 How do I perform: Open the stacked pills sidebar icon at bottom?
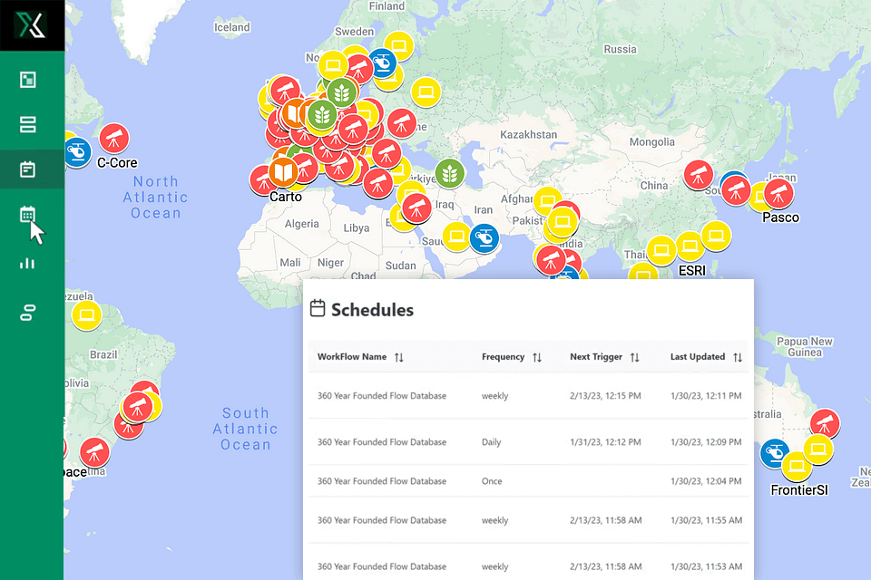coord(28,313)
